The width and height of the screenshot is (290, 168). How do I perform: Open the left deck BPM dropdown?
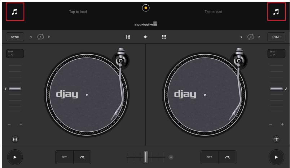[15, 54]
